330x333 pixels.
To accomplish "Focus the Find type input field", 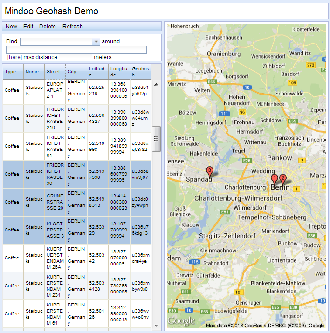I will pyautogui.click(x=56, y=41).
